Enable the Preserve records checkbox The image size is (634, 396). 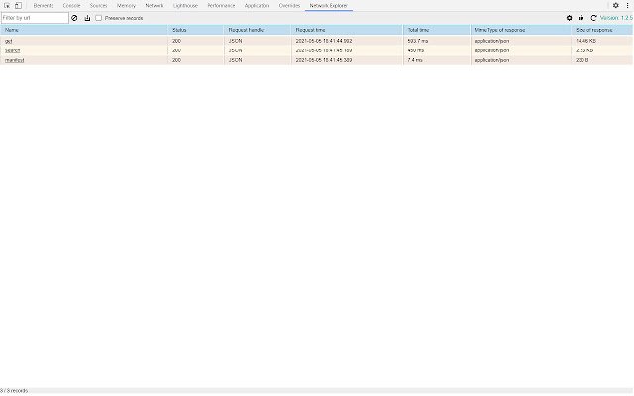coord(99,18)
